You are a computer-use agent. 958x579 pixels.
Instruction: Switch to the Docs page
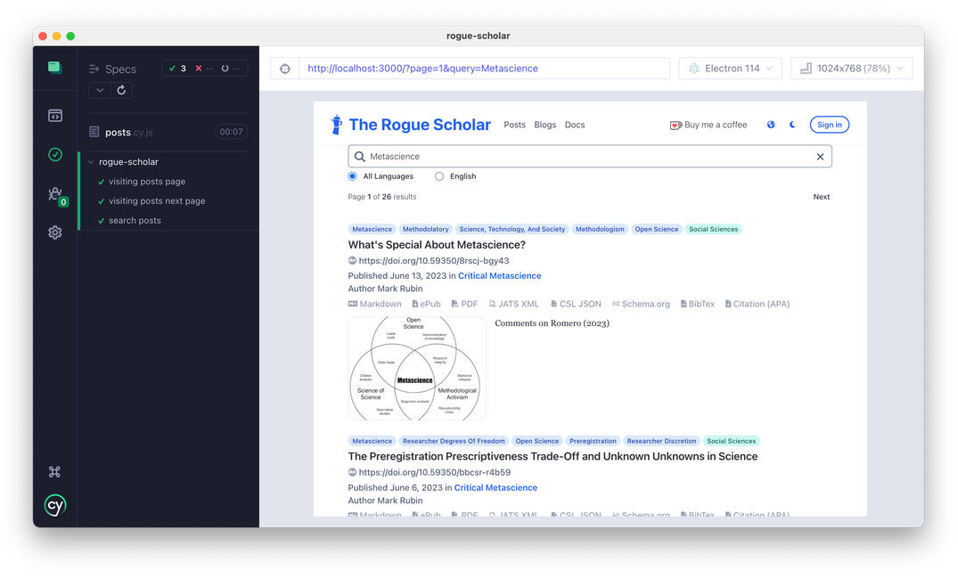coord(575,125)
